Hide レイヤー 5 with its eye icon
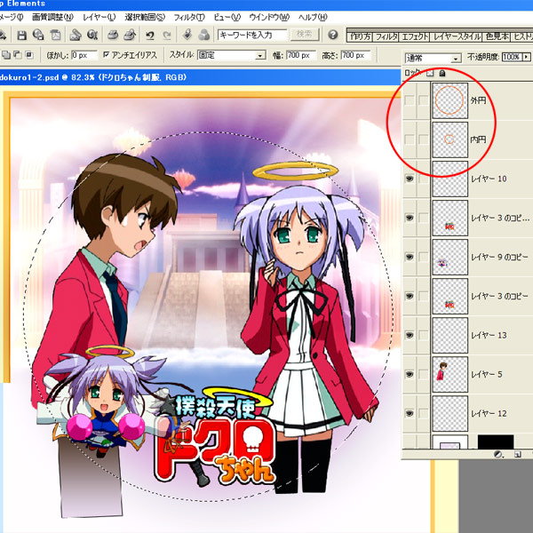Viewport: 533px width, 533px height. (410, 374)
